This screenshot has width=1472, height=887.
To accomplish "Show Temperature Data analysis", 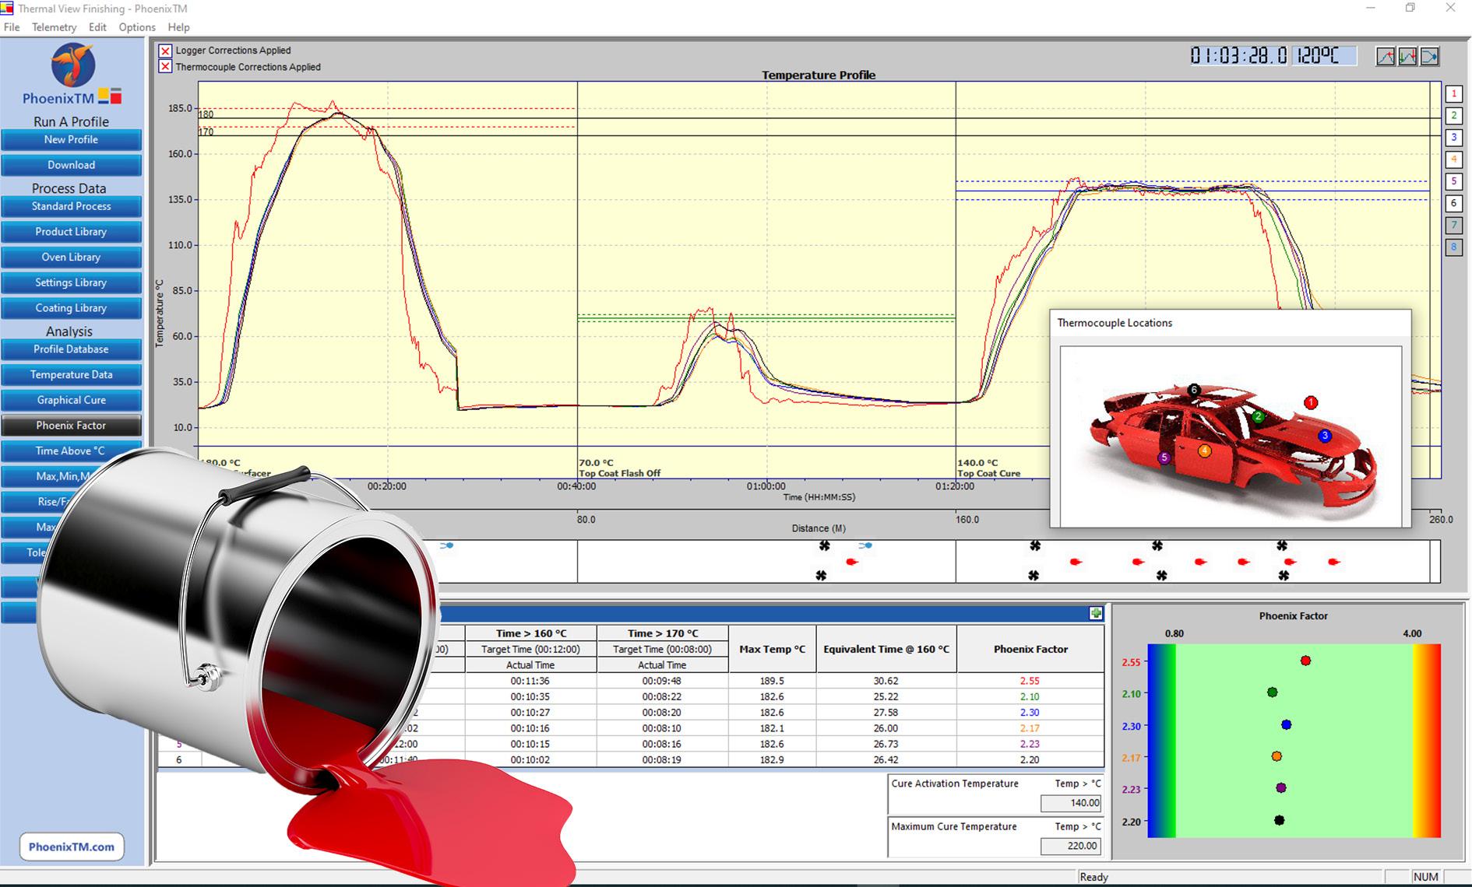I will click(71, 375).
